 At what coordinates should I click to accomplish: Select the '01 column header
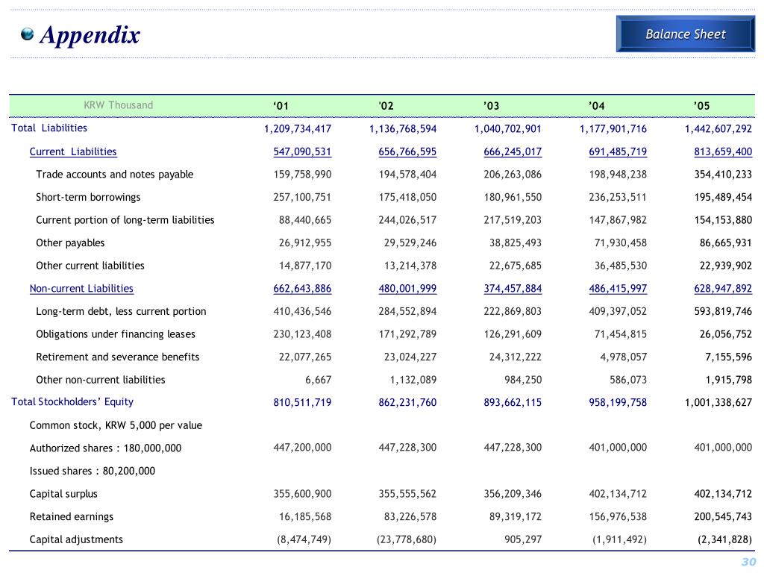click(281, 106)
